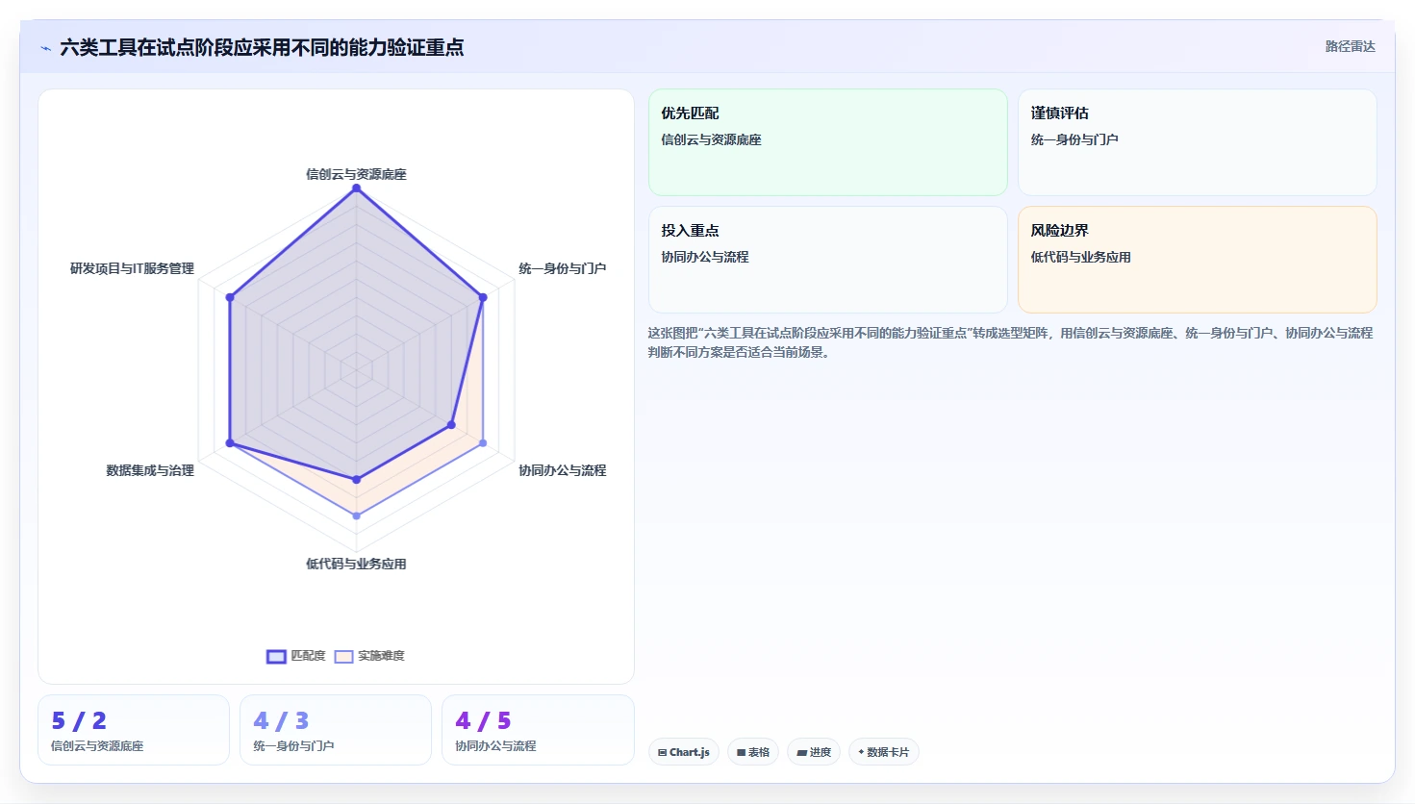
Task: Click the 进度 tag
Action: coord(814,752)
